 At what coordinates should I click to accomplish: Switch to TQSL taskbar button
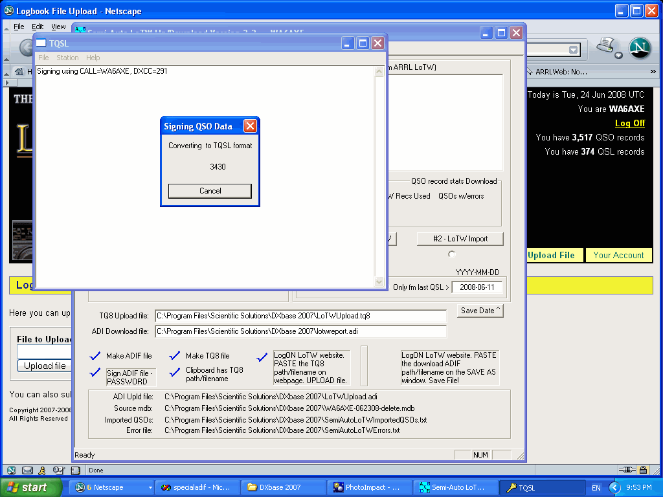click(542, 487)
